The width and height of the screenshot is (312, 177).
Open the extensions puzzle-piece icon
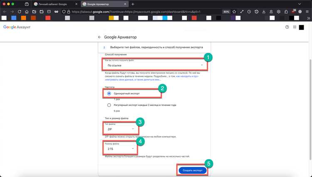(286, 12)
